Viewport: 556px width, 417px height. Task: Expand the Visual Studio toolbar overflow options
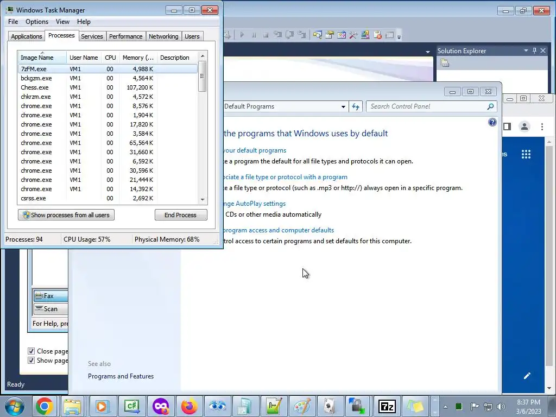399,36
